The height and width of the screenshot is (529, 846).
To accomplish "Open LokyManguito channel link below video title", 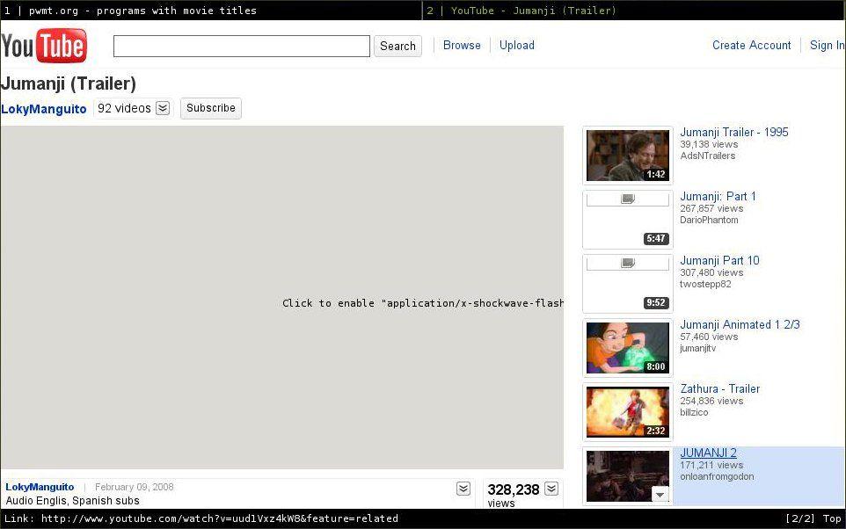I will (44, 109).
